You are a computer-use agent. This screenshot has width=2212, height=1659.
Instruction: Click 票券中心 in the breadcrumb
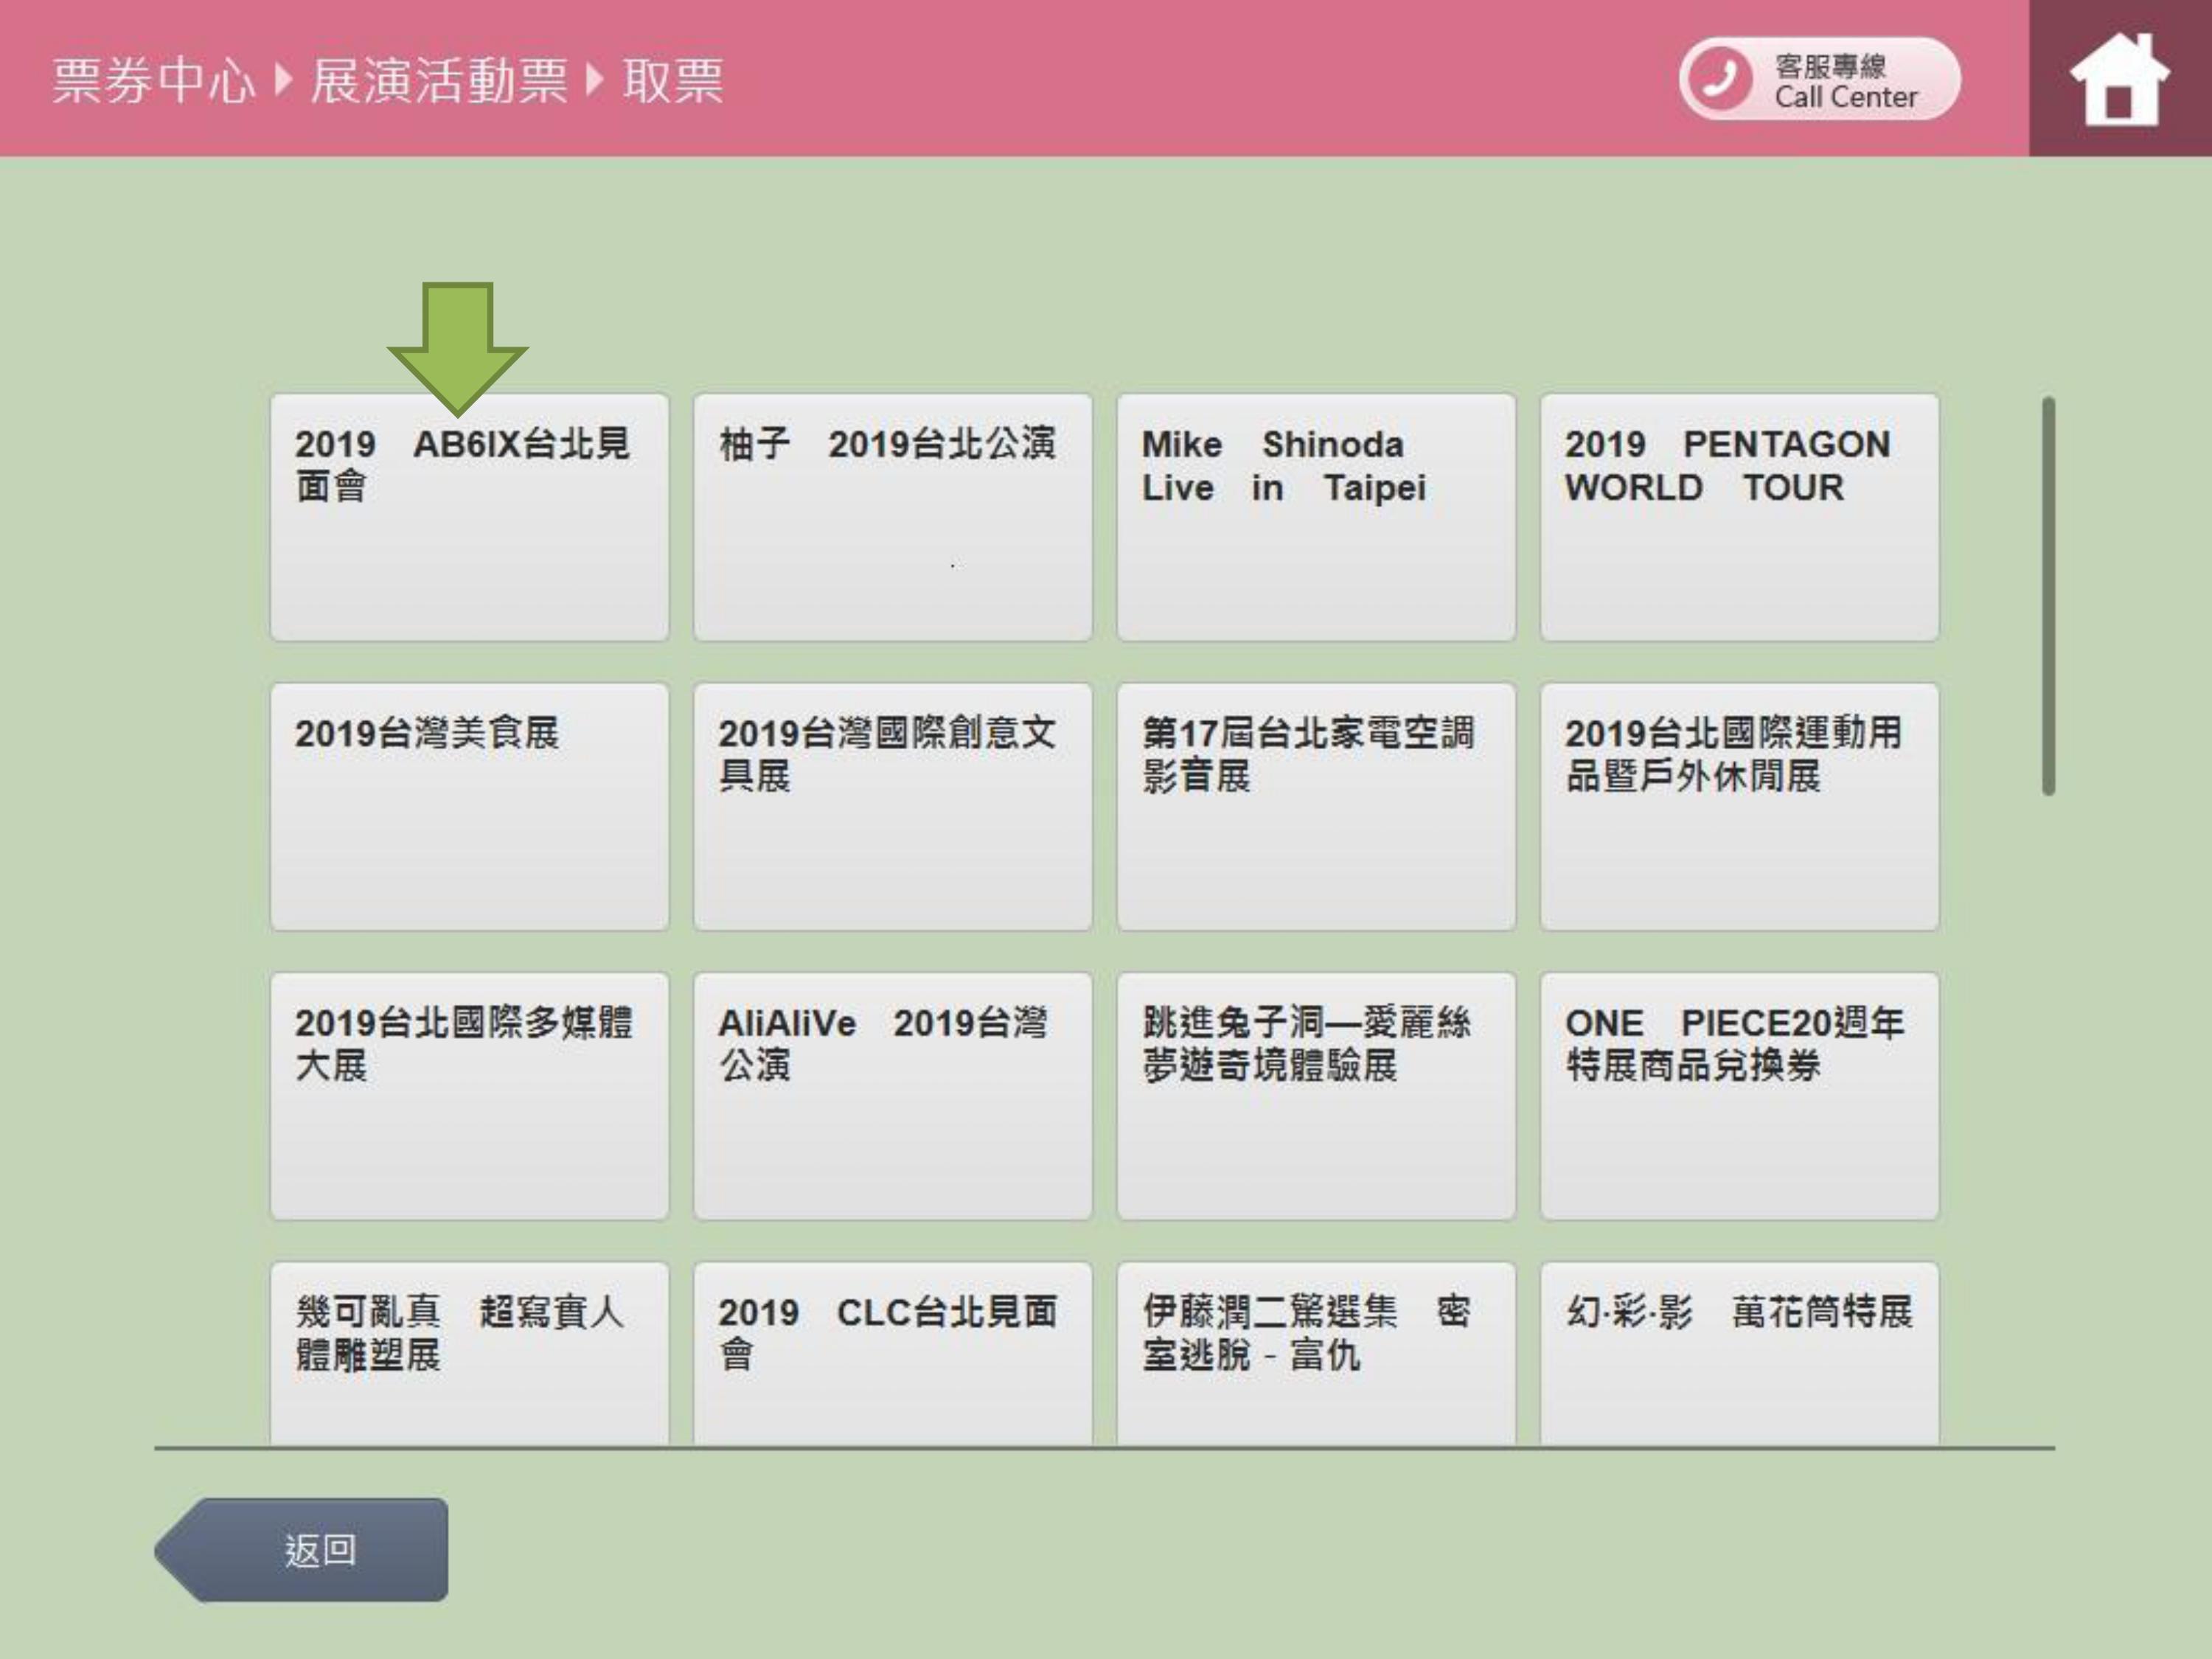tap(154, 81)
